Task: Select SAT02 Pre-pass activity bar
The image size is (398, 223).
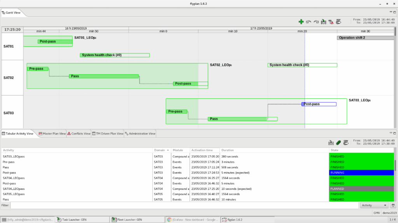Action: (38, 69)
